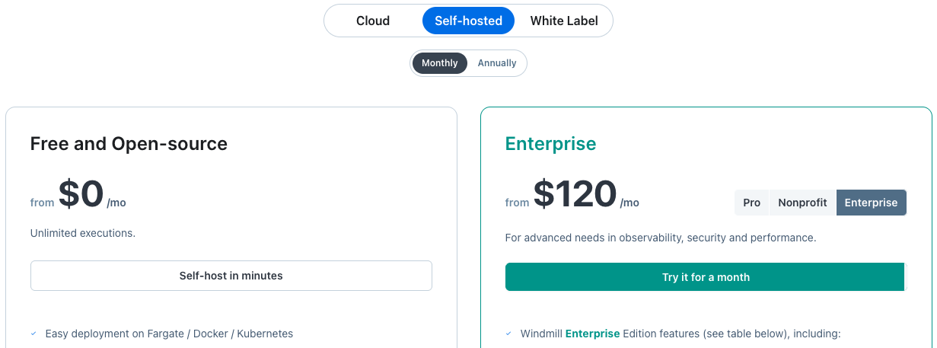This screenshot has width=937, height=348.
Task: Open the green Enterprise link in features line
Action: click(x=592, y=334)
